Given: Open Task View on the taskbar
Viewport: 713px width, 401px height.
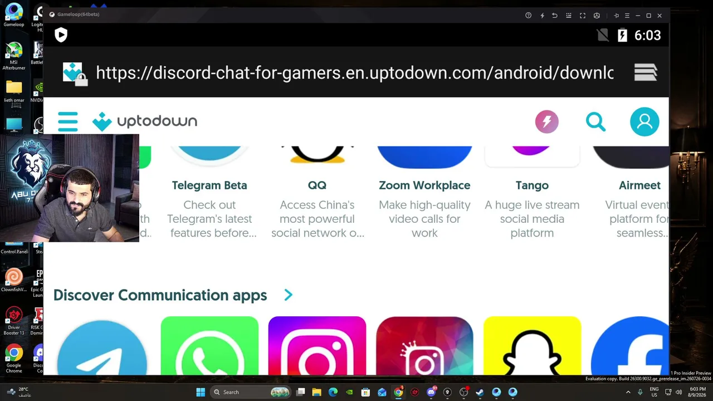Looking at the screenshot, I should tap(301, 392).
